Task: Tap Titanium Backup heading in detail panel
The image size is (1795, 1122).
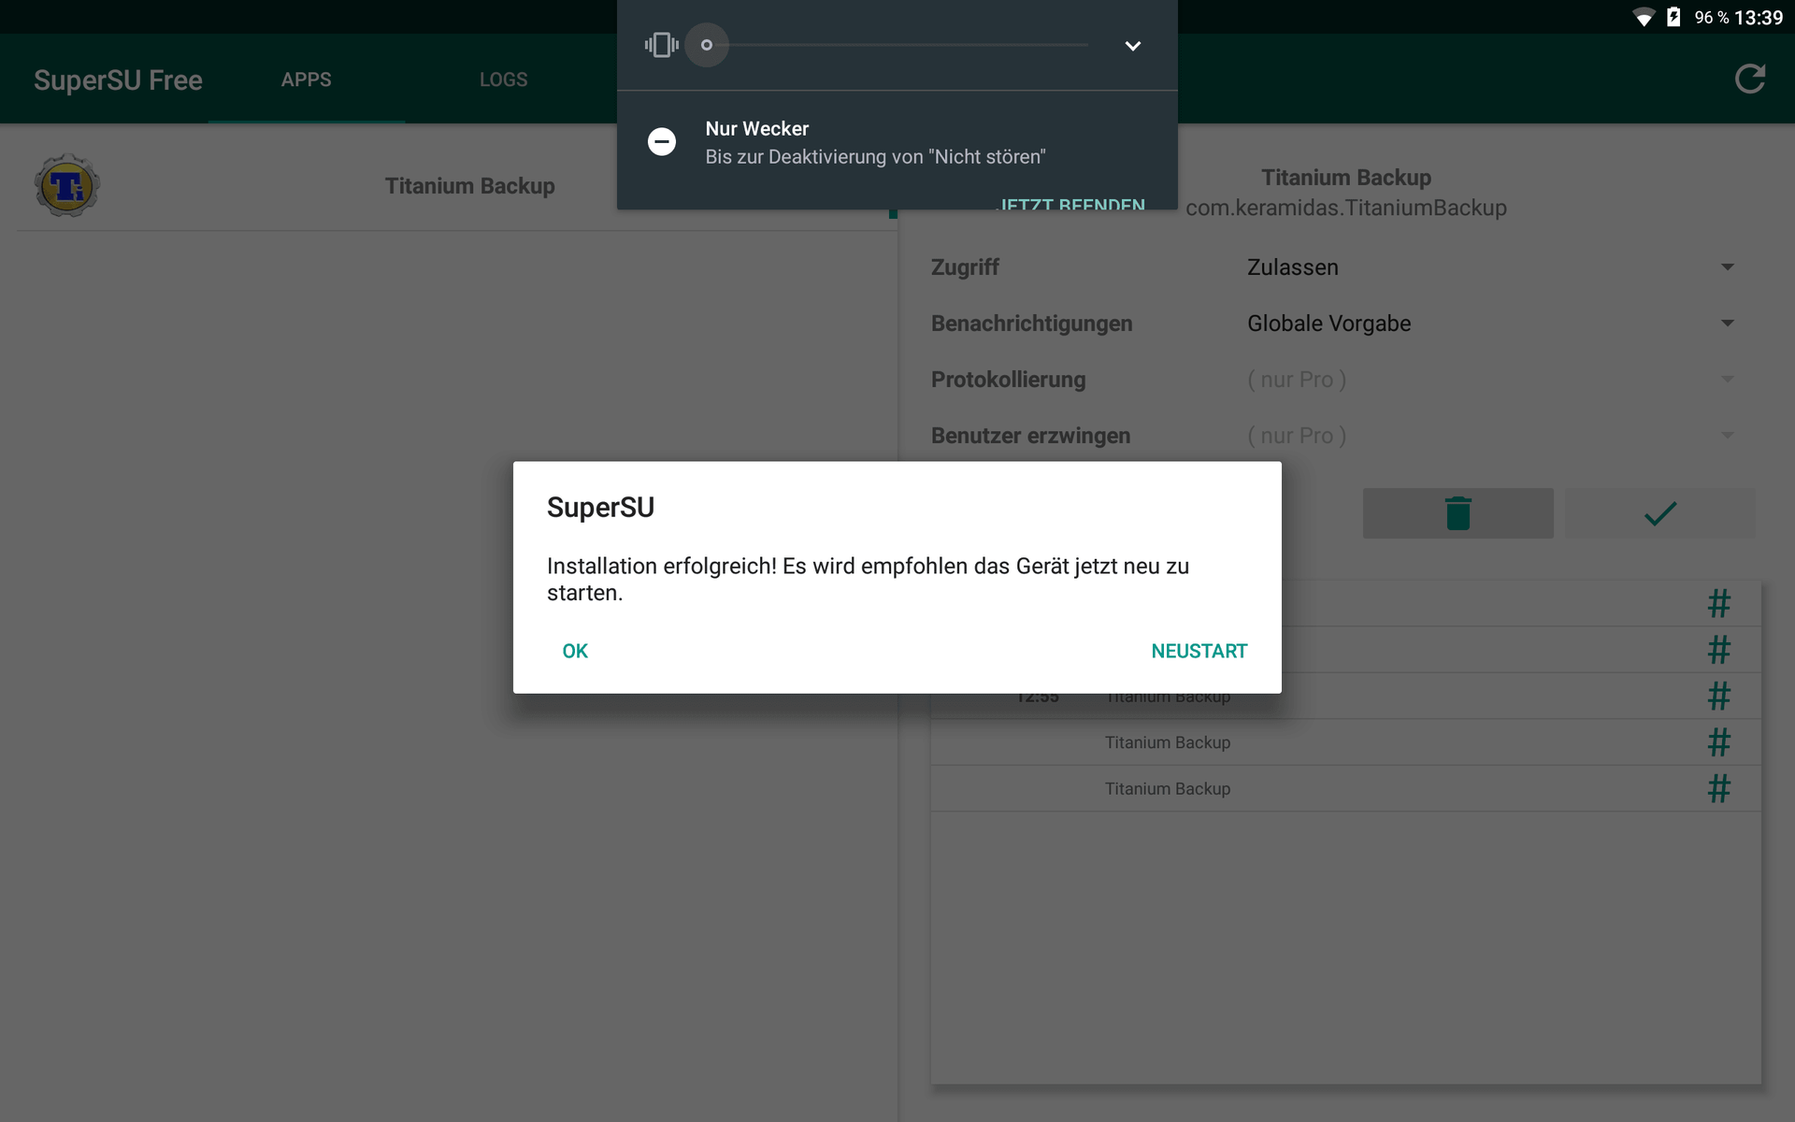Action: pos(1346,178)
